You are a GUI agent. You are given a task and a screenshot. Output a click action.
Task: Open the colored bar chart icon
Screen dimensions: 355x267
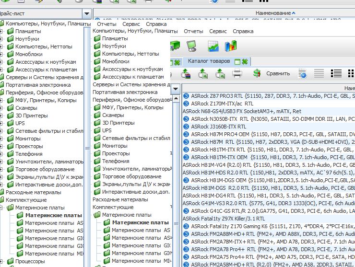(x=231, y=46)
